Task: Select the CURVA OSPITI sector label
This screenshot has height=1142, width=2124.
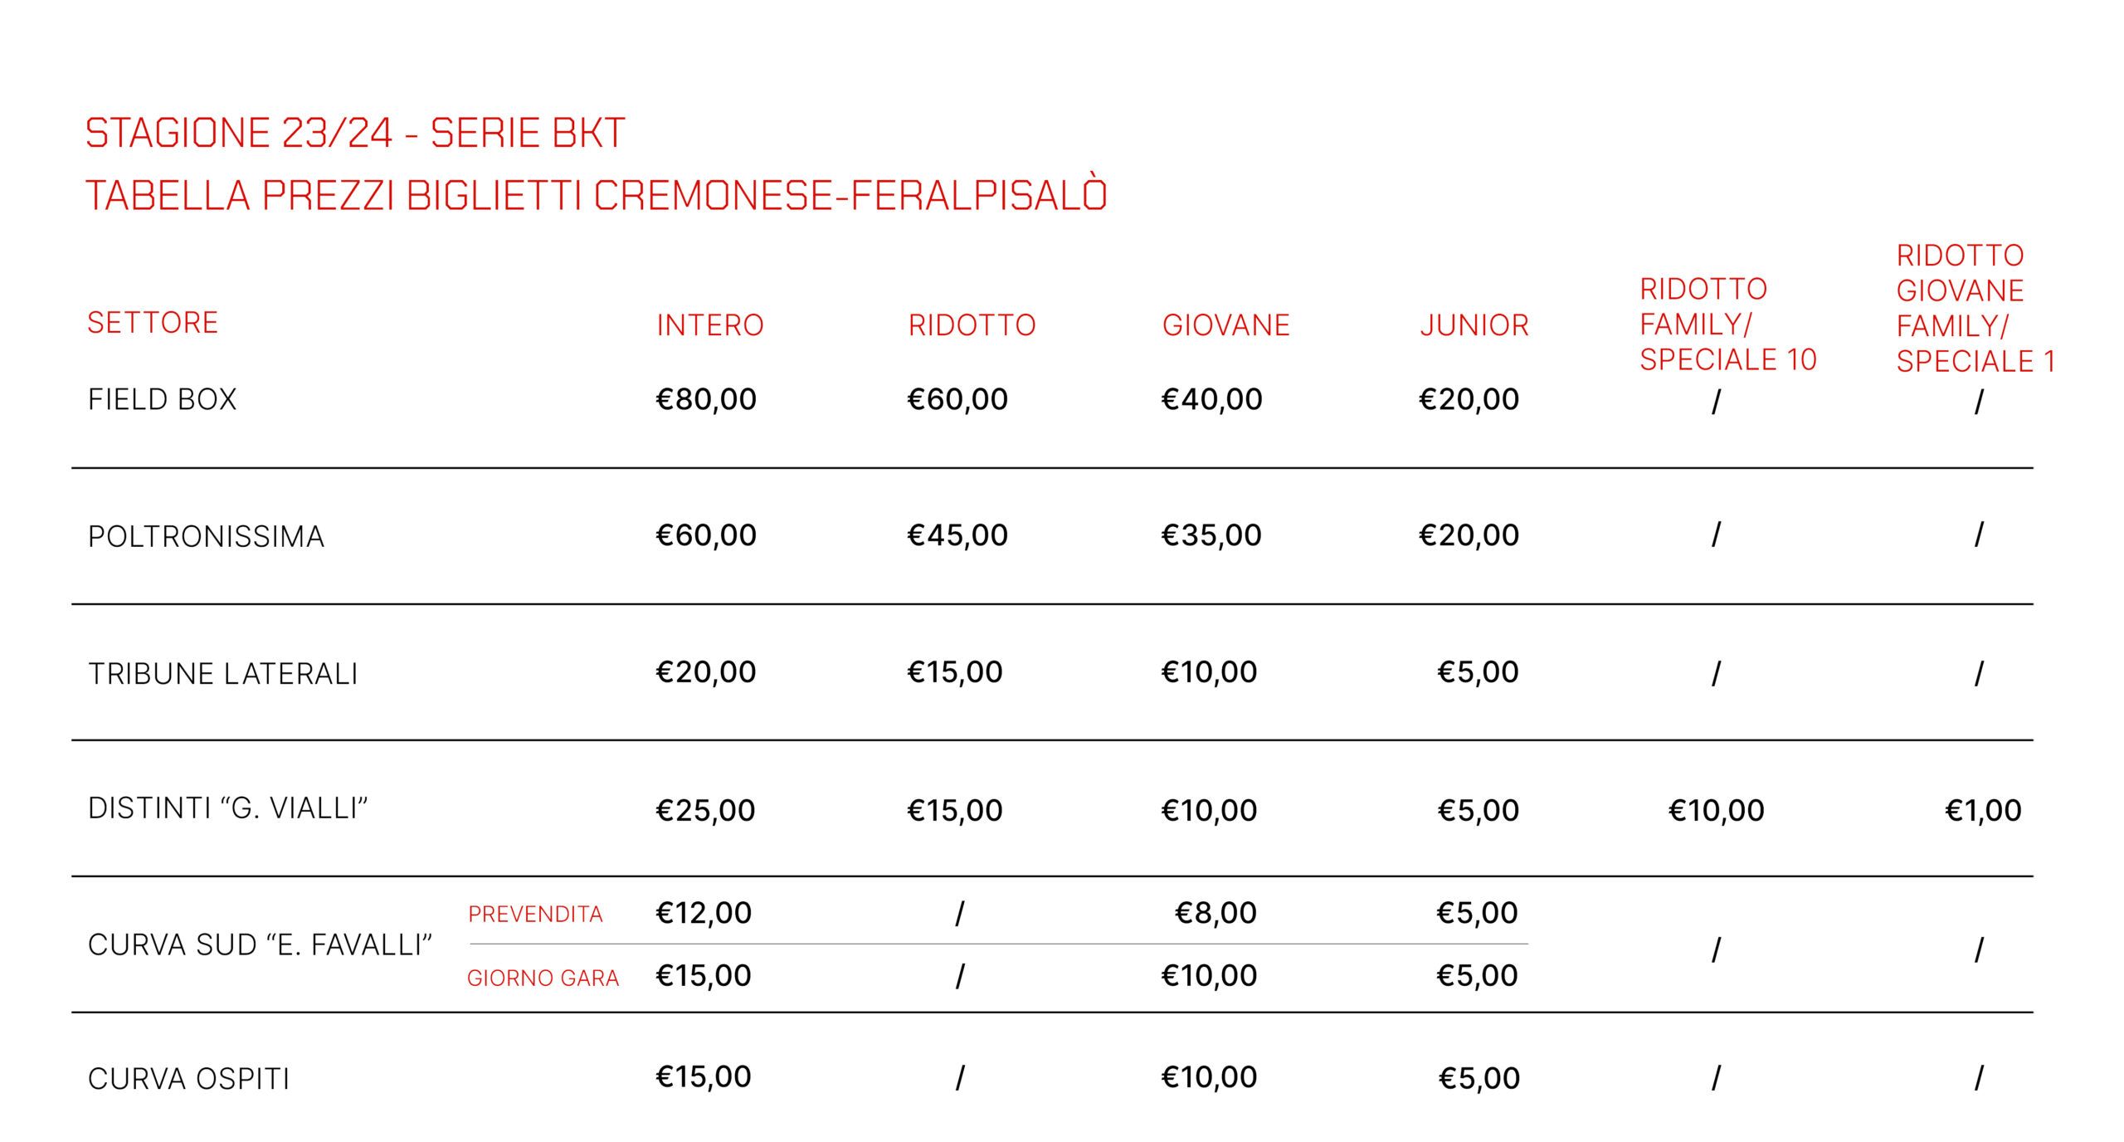Action: pos(188,1078)
